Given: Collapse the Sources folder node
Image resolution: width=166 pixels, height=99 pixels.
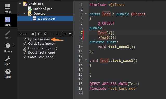Looking at the screenshot, I should [24, 14].
